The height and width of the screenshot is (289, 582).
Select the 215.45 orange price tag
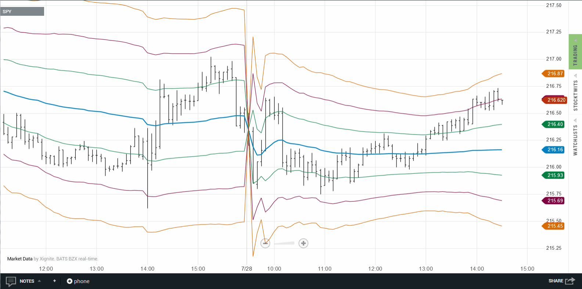(x=553, y=226)
